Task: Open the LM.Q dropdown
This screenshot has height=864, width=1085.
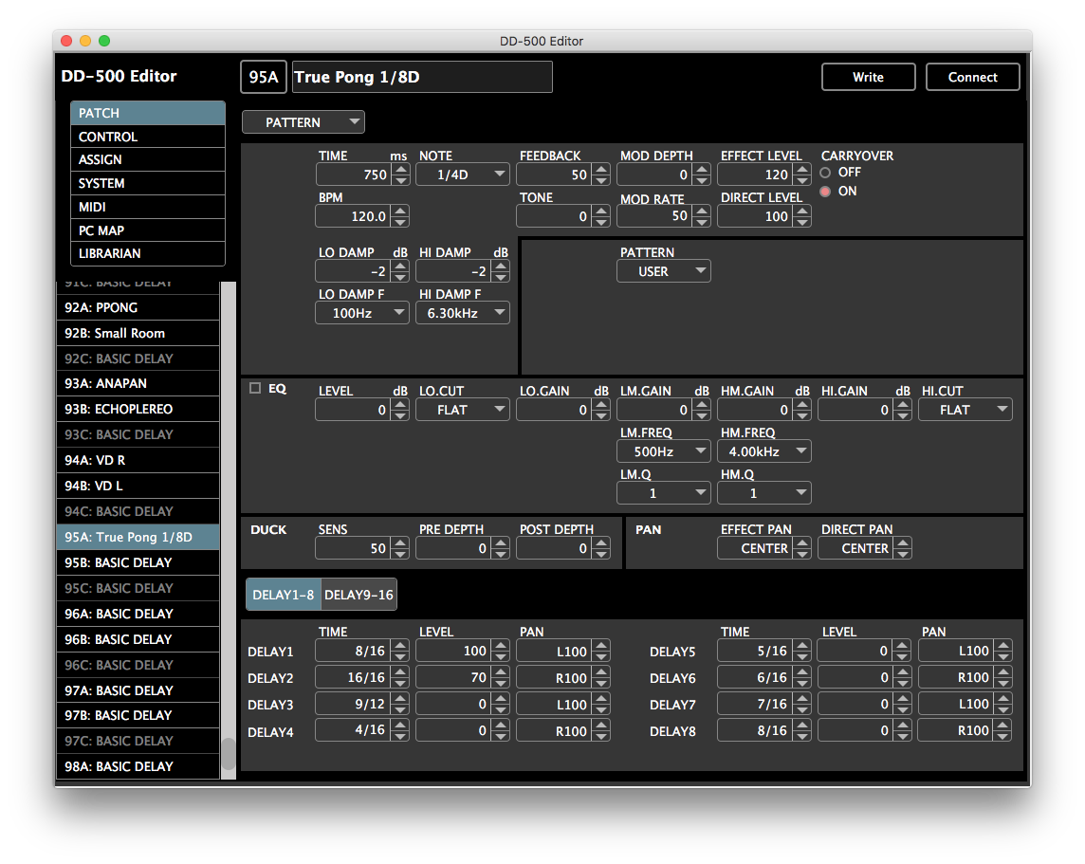Action: click(x=664, y=492)
